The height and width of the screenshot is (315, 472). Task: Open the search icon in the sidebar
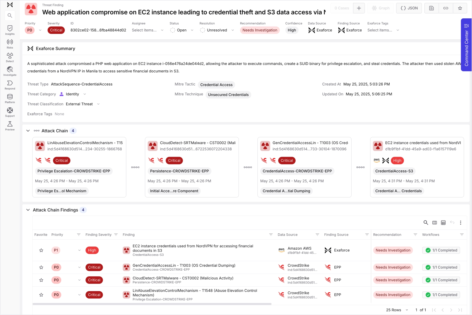point(10,16)
